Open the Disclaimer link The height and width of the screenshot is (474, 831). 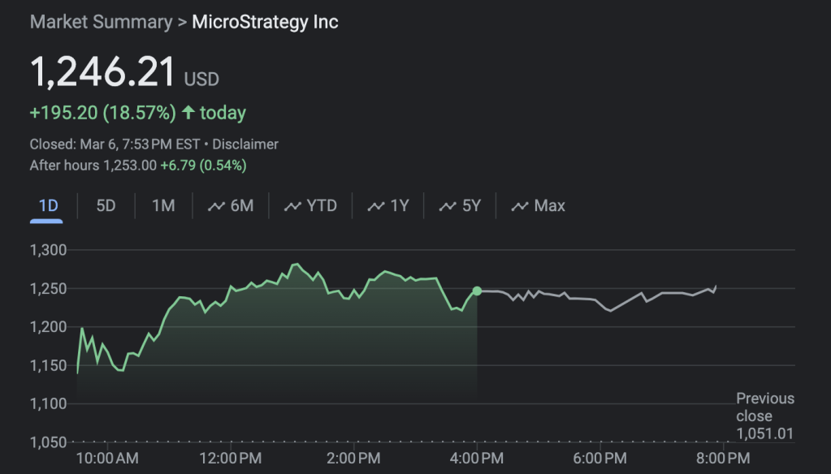coord(245,144)
